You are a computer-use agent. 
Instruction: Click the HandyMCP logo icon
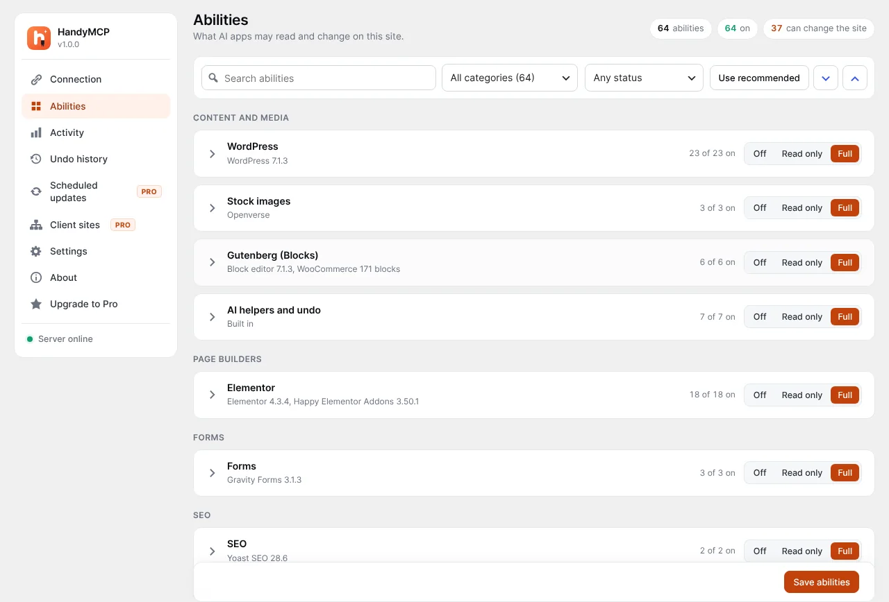(39, 38)
